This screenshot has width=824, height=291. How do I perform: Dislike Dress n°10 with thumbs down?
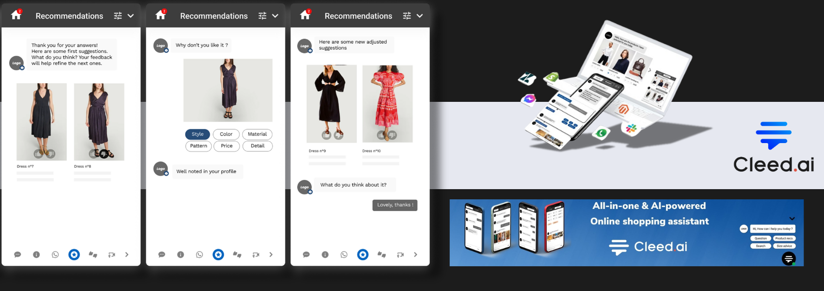click(393, 135)
